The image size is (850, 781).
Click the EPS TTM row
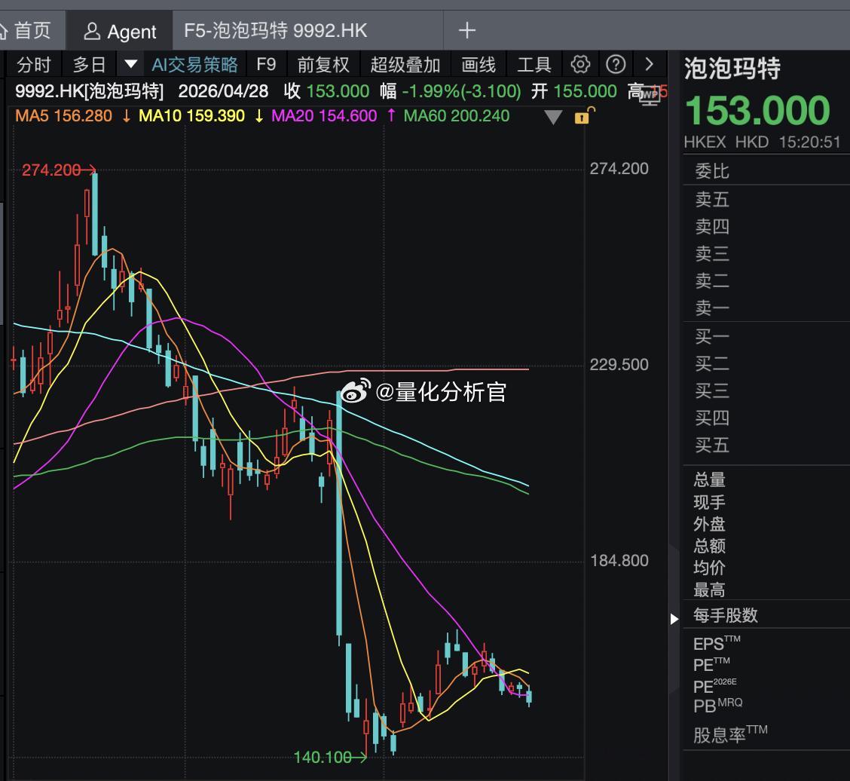(x=766, y=643)
